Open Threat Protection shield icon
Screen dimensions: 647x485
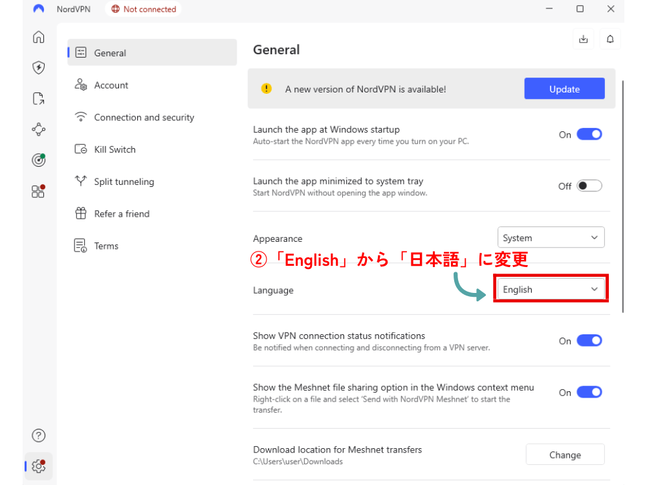[39, 67]
